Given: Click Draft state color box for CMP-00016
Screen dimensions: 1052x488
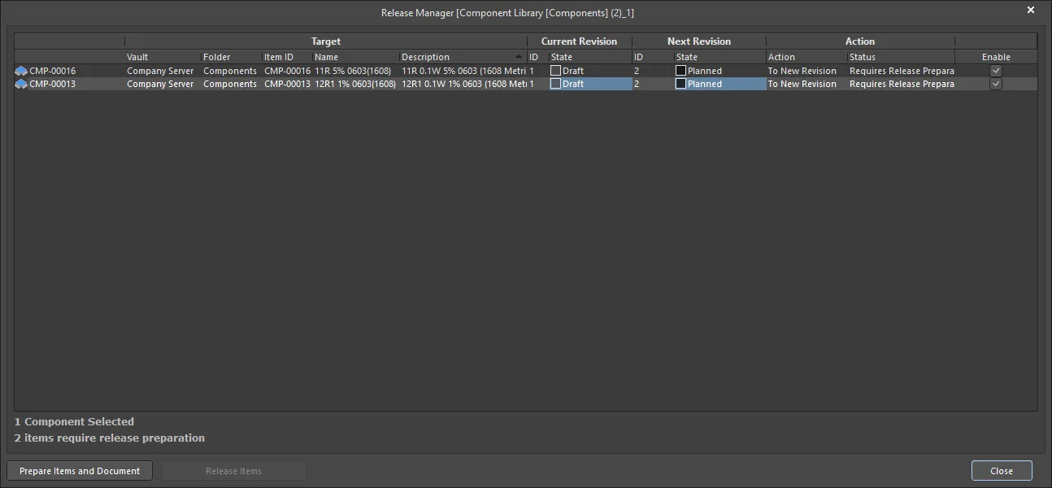Looking at the screenshot, I should coord(556,71).
